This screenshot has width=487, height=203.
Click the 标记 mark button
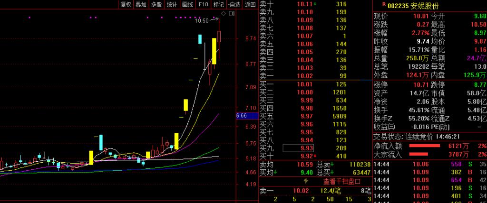point(219,4)
